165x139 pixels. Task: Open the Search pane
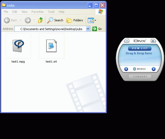55,20
